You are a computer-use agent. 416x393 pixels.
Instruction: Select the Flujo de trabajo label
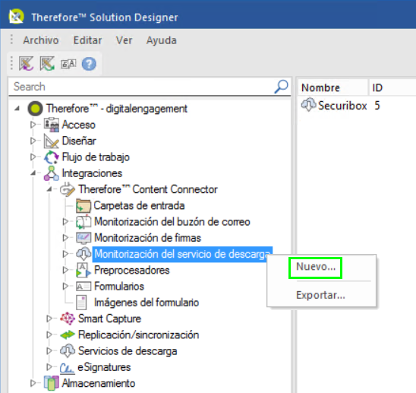[96, 157]
